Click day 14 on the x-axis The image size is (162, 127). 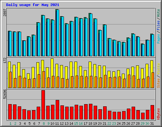[71, 124]
